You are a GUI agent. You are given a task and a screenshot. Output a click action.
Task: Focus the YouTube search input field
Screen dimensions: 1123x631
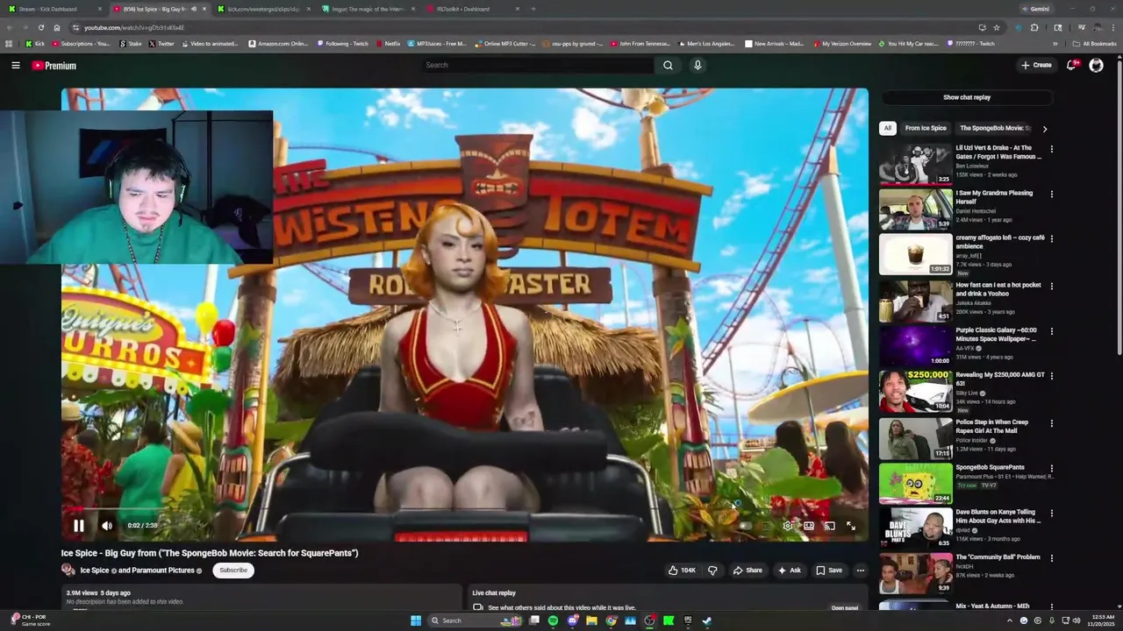pyautogui.click(x=537, y=65)
